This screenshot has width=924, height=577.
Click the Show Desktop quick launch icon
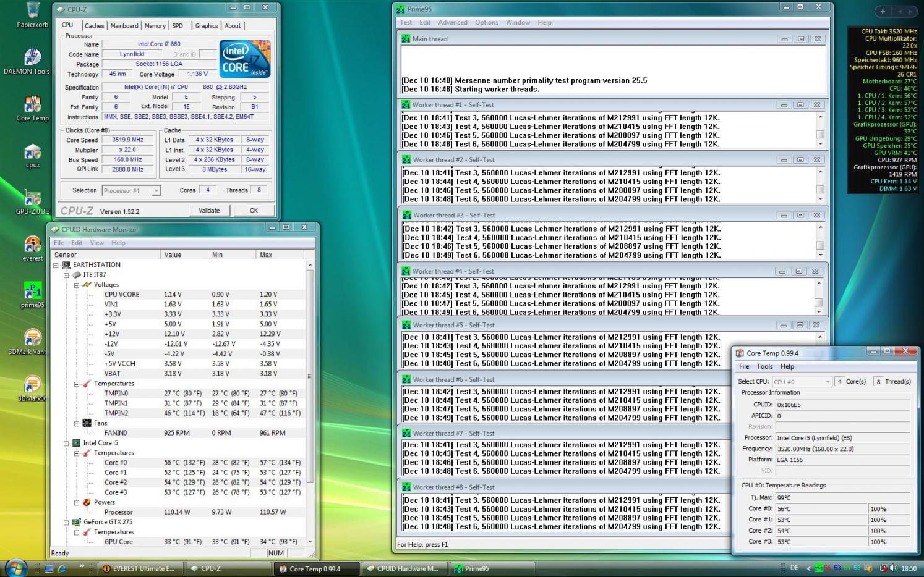click(48, 568)
